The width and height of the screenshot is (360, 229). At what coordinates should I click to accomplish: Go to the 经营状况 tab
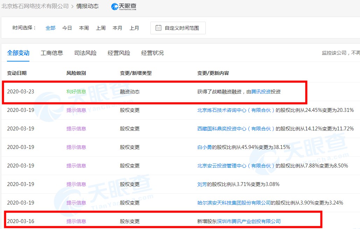153,53
